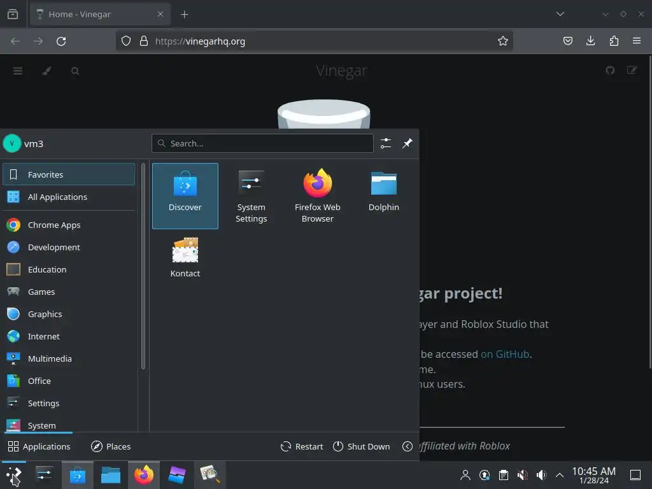Viewport: 652px width, 489px height.
Task: Click the Shut Down button
Action: [362, 446]
